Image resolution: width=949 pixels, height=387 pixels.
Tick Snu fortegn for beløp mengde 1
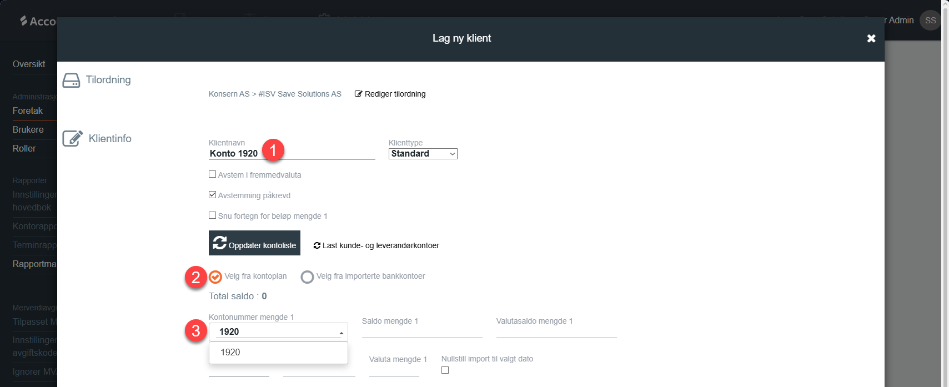(212, 215)
